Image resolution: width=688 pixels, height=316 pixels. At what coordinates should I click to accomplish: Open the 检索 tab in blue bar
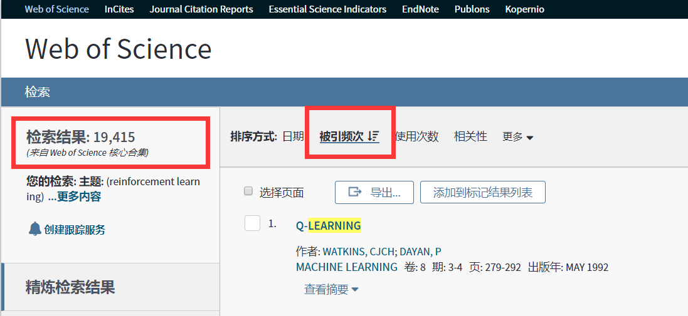click(37, 92)
